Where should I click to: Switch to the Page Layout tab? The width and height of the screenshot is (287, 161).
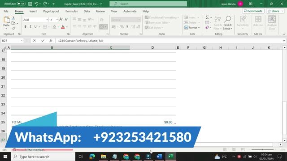pos(51,11)
